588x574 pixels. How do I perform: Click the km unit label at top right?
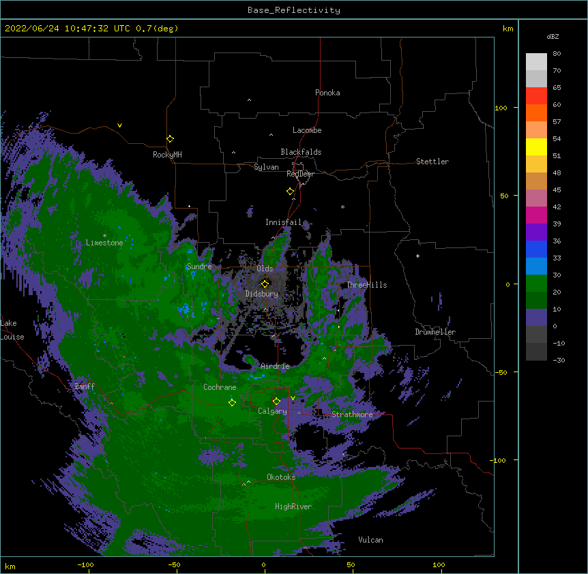pos(508,29)
